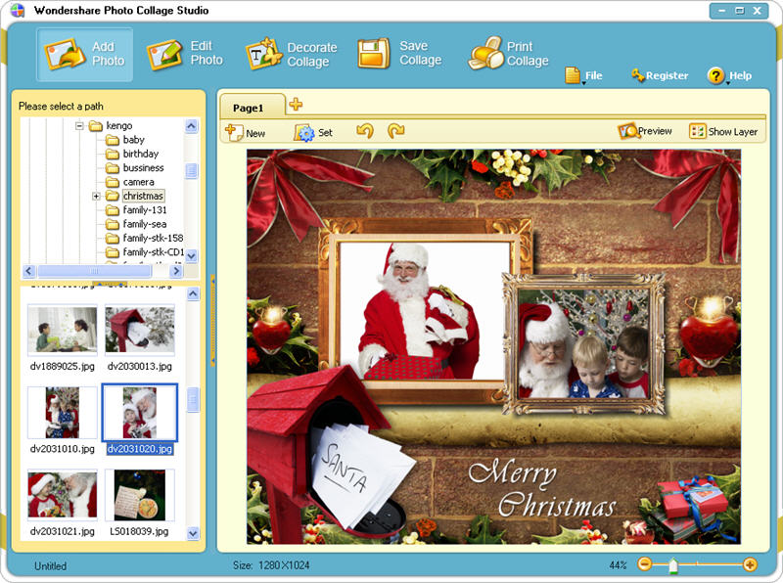Viewport: 783px width, 583px height.
Task: Open the Add Photo tool
Action: [x=85, y=51]
